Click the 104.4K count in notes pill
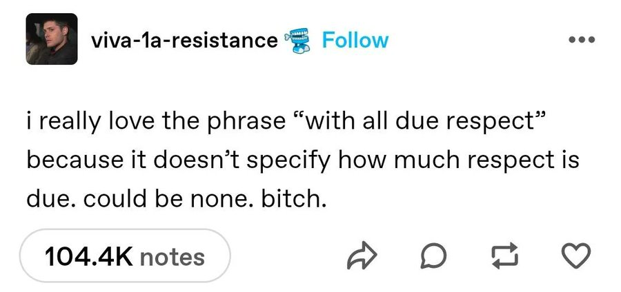 tap(89, 256)
